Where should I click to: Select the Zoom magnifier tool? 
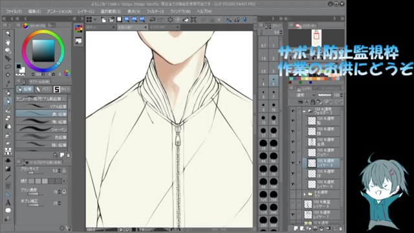[x=8, y=34]
